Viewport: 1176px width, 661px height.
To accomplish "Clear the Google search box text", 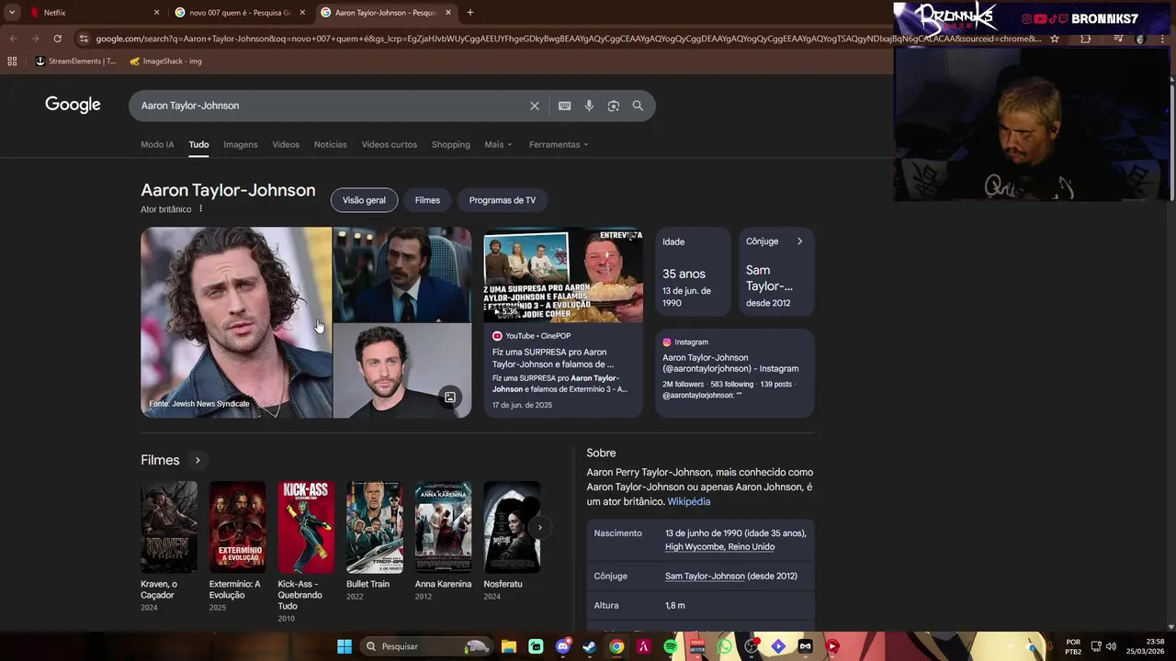I will coord(534,106).
